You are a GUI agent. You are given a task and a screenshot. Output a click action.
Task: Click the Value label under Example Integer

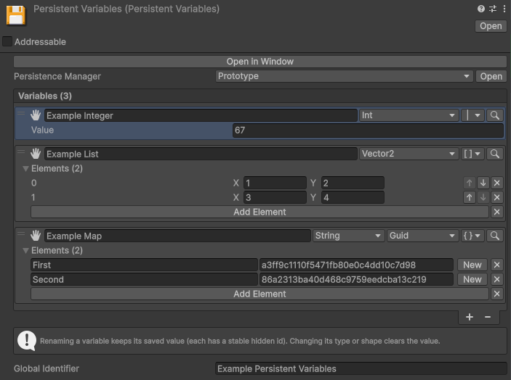(42, 130)
